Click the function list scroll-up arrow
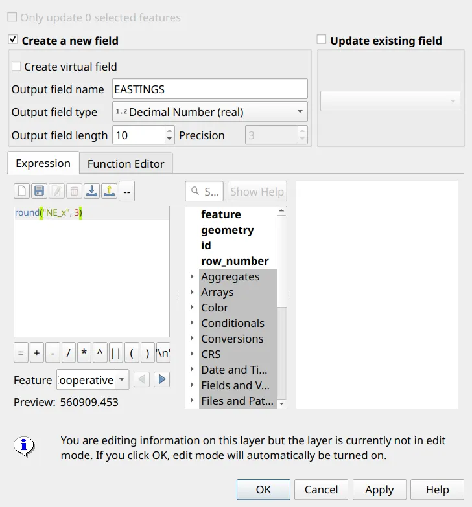 (281, 211)
